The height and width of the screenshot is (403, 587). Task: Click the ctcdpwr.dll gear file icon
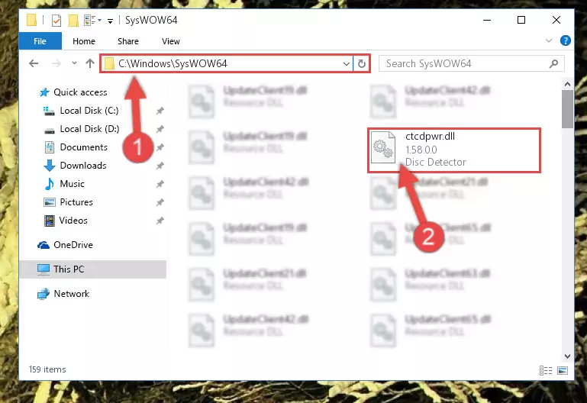pos(383,147)
